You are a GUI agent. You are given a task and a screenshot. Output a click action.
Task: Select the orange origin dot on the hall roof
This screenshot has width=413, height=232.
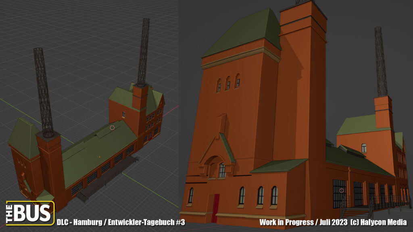[100, 157]
